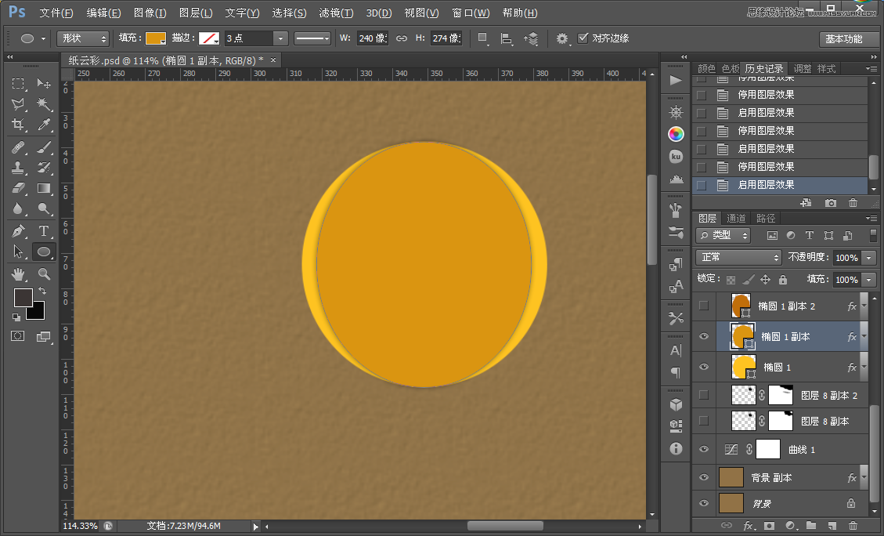
Task: Select the Hand tool
Action: [18, 274]
